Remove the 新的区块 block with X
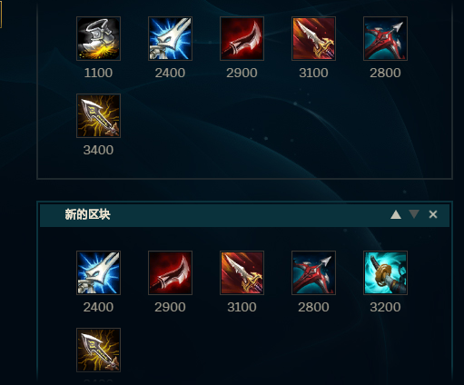 pyautogui.click(x=433, y=214)
